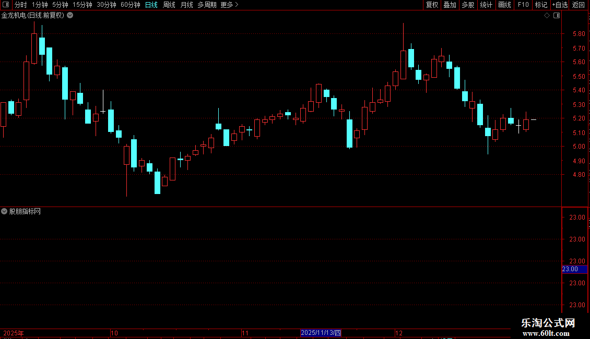590x339 pixels.
Task: Click the month 12 label on time axis
Action: tap(399, 333)
